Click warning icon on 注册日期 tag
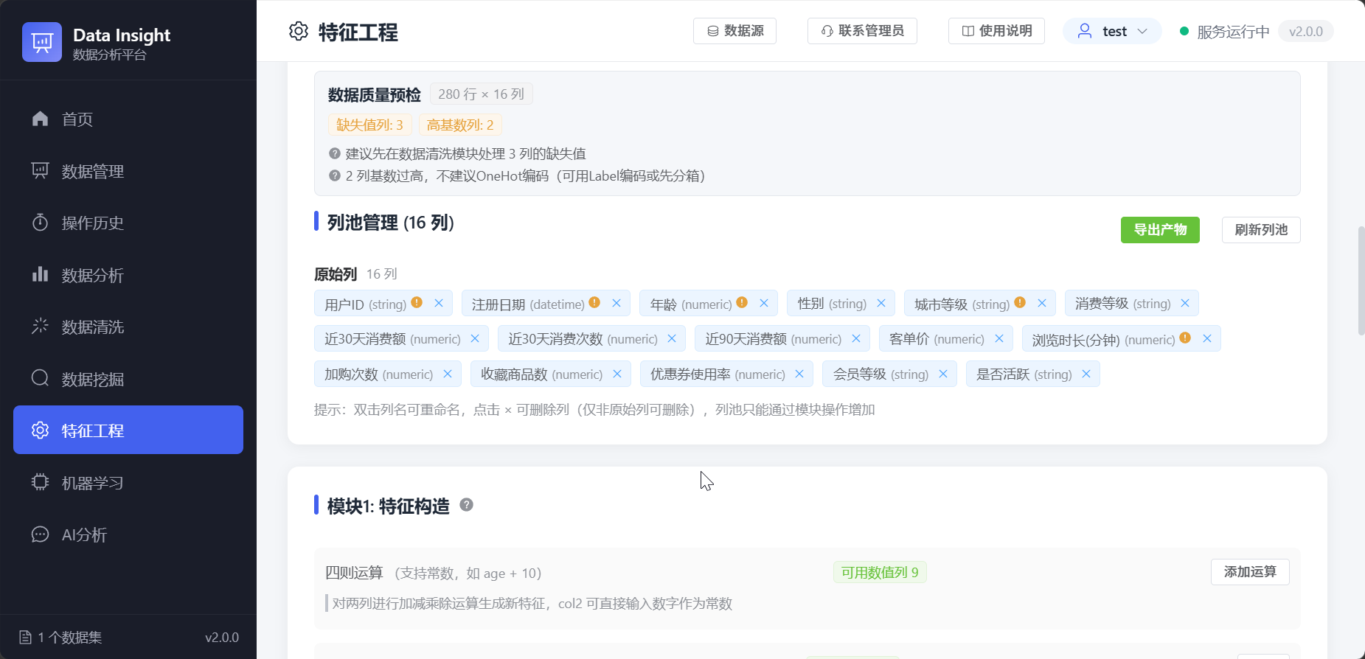 pos(594,302)
